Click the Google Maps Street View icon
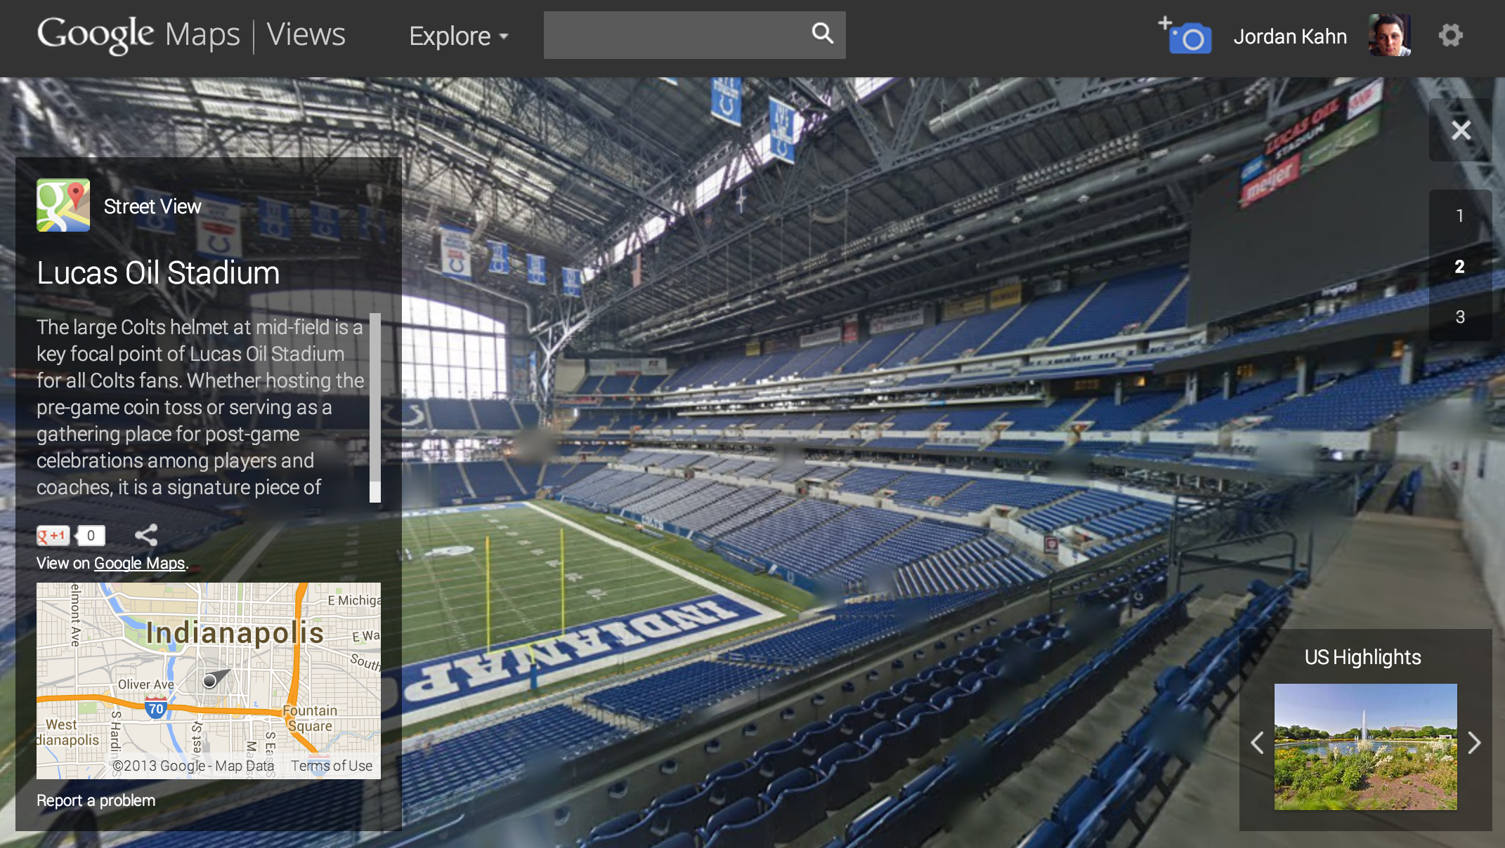Viewport: 1505px width, 848px height. point(63,205)
